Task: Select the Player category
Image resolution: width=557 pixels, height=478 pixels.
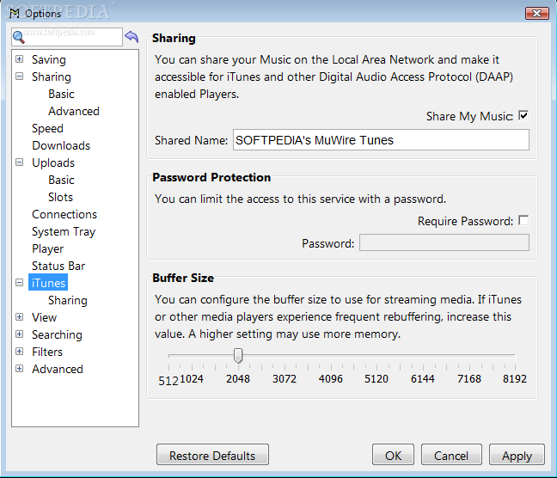Action: point(47,248)
